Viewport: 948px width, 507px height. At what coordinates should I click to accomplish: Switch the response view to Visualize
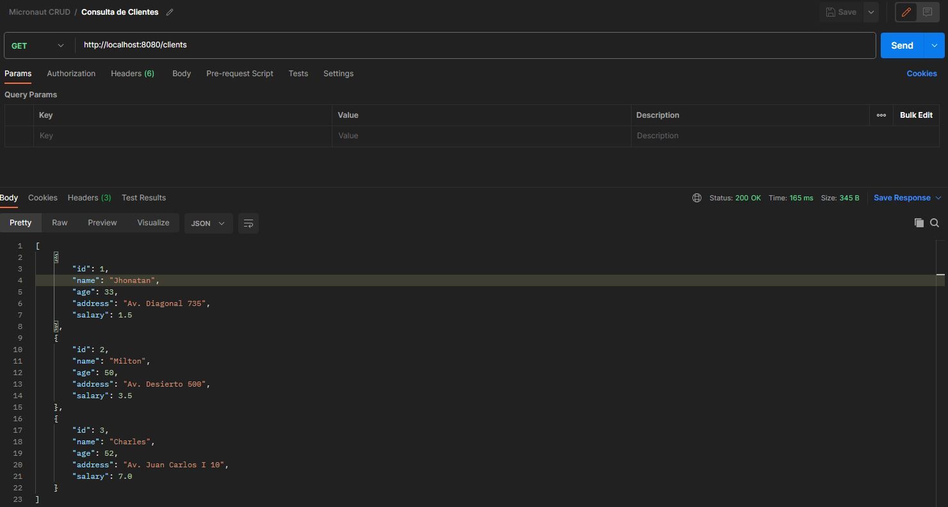point(153,223)
